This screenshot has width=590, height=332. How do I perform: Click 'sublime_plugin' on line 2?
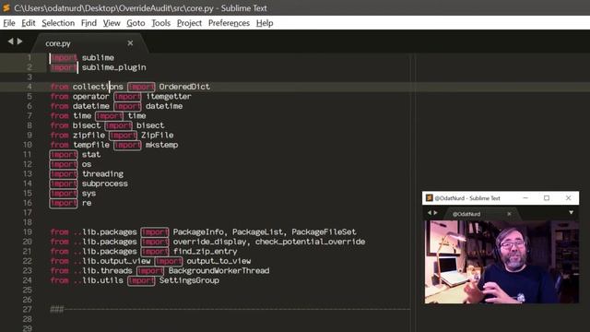coord(114,67)
